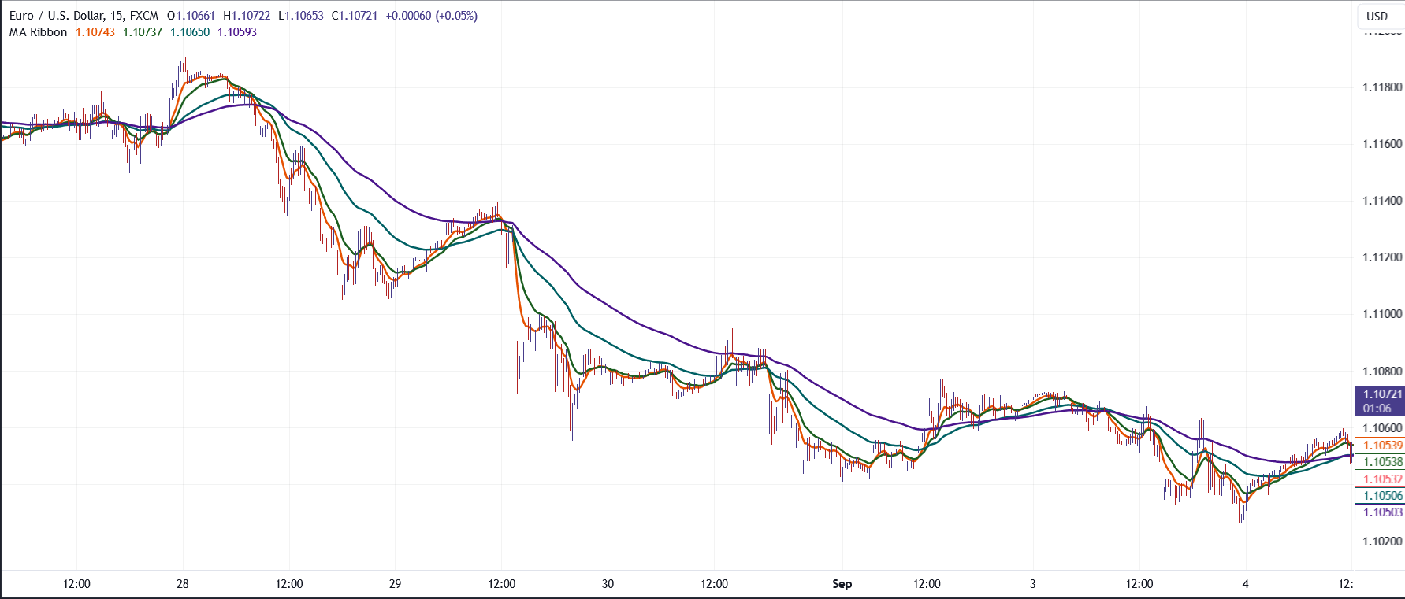Click the +0.00060 (+0.05%) change value

tap(431, 16)
